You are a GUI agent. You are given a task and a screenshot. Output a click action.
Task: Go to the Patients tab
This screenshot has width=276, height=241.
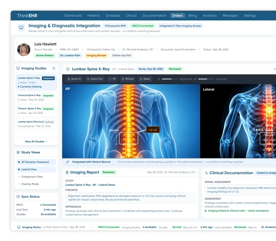point(93,15)
